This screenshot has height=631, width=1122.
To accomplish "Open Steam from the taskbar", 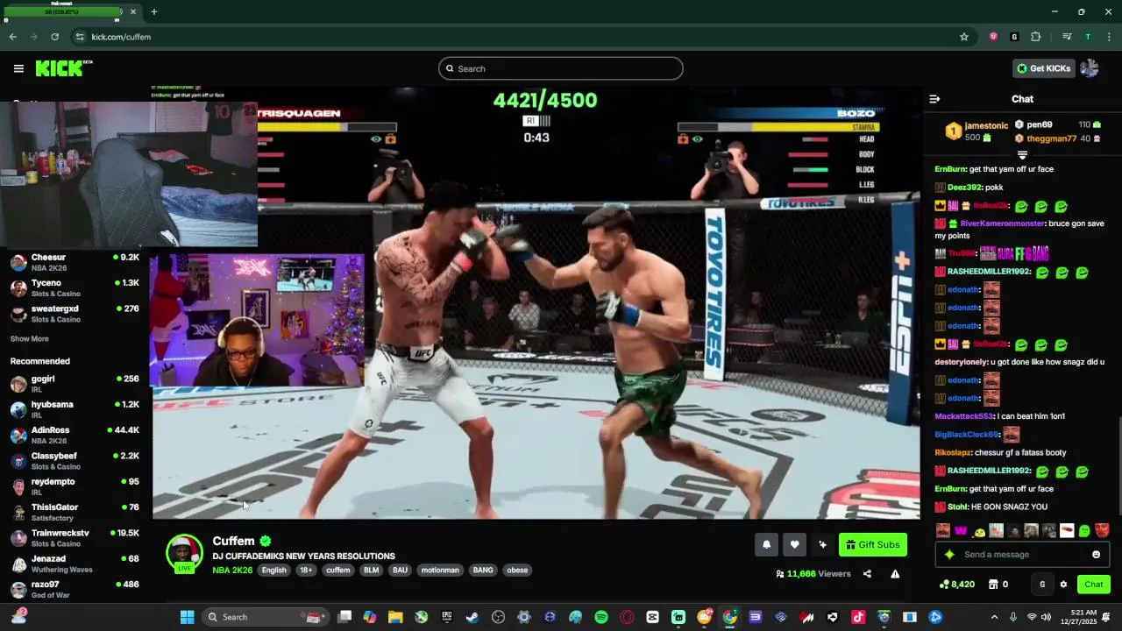I will point(472,617).
